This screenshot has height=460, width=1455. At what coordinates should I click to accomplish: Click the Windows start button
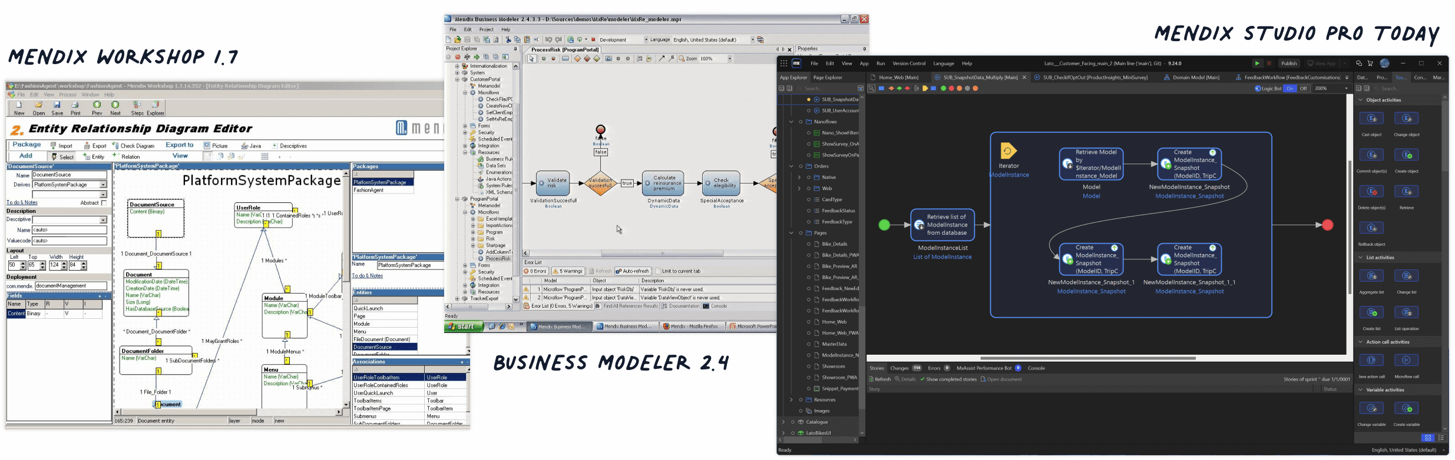(x=464, y=326)
